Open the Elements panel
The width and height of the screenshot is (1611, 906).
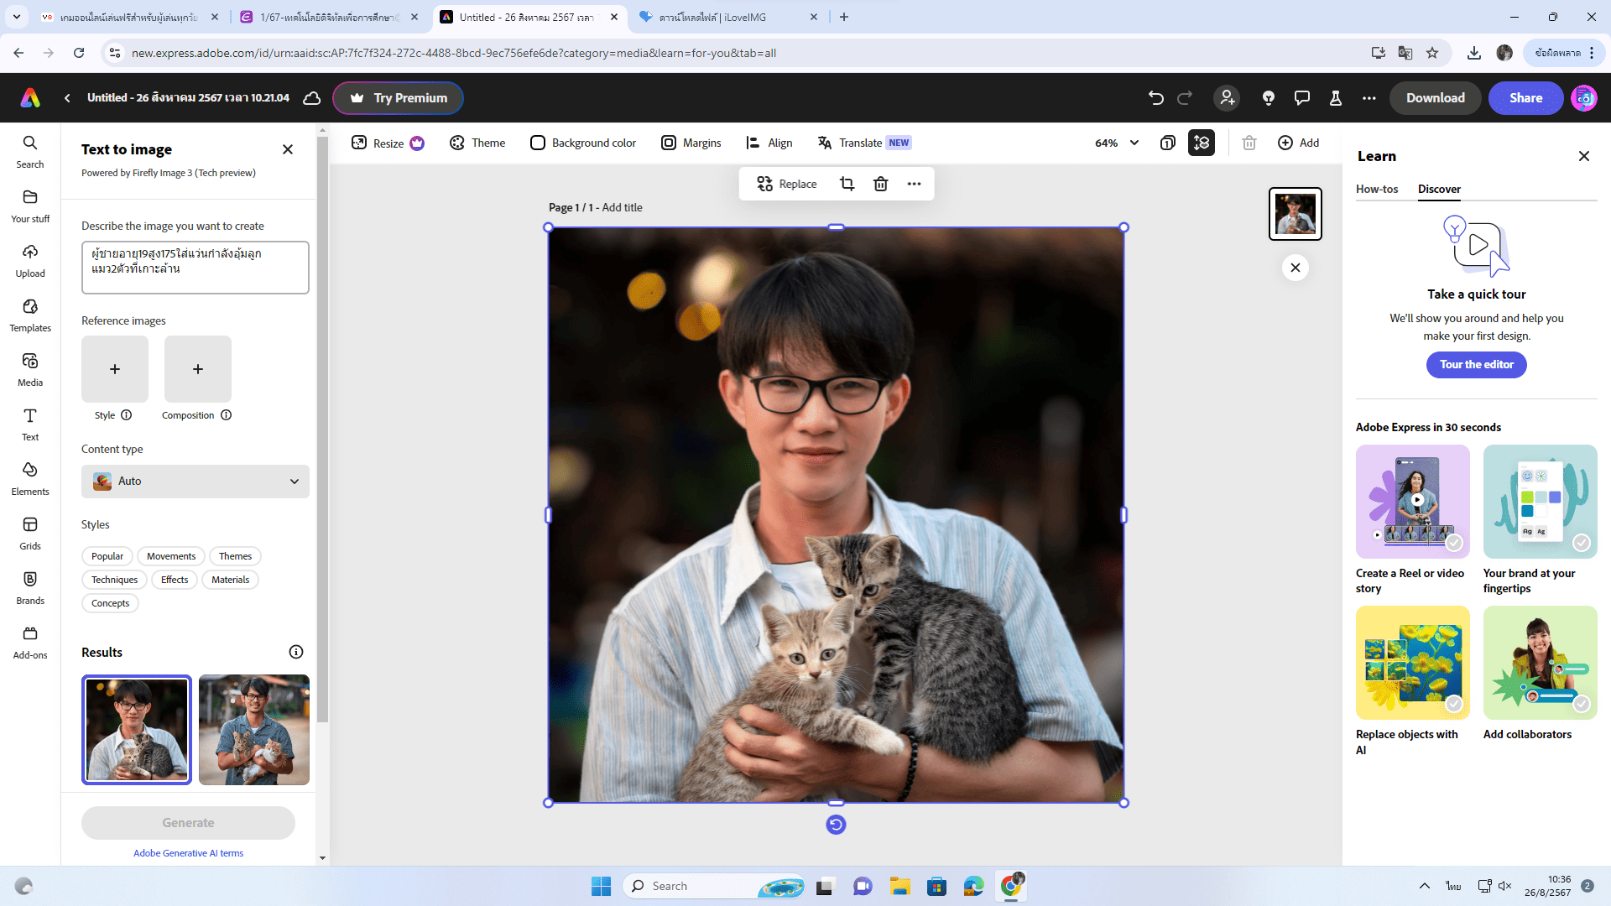coord(30,478)
